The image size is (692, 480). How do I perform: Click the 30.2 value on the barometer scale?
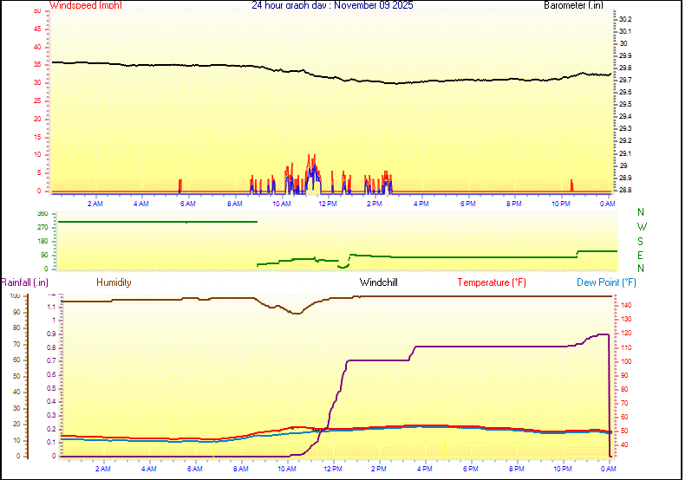pos(625,19)
